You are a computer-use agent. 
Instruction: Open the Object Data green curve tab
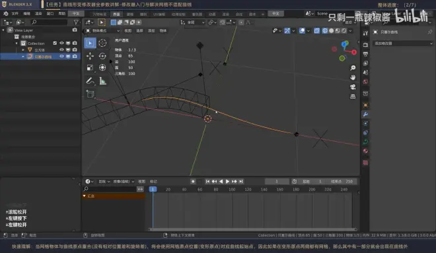(365, 142)
